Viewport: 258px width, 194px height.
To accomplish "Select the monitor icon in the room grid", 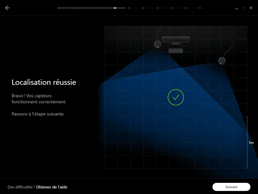I will (x=176, y=40).
